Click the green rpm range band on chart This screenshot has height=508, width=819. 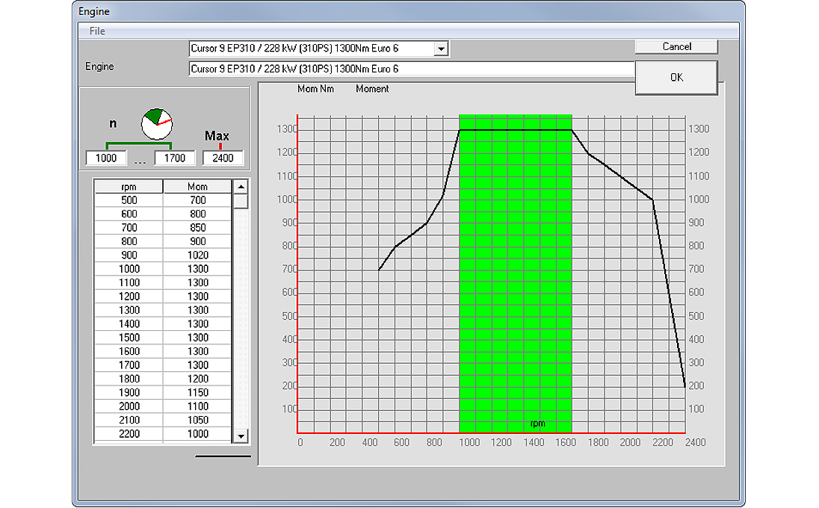[x=516, y=273]
